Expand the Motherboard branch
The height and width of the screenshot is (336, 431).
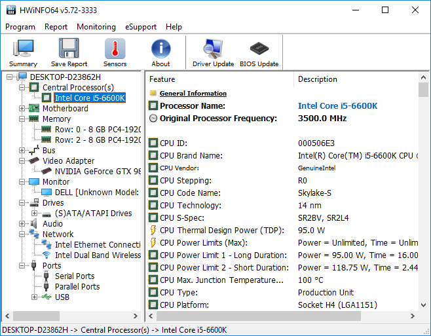point(22,108)
